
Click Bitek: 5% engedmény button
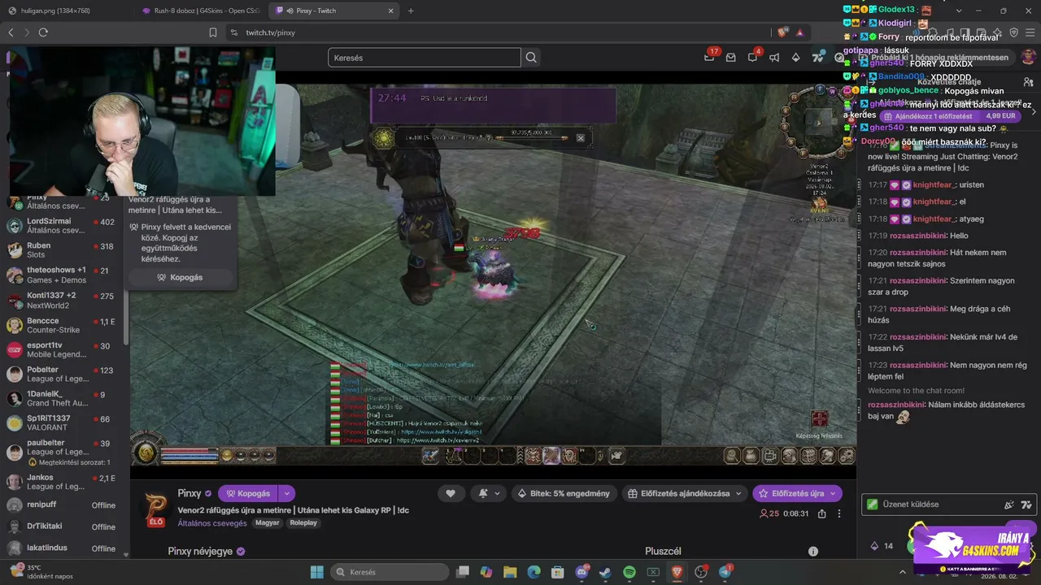(x=564, y=493)
